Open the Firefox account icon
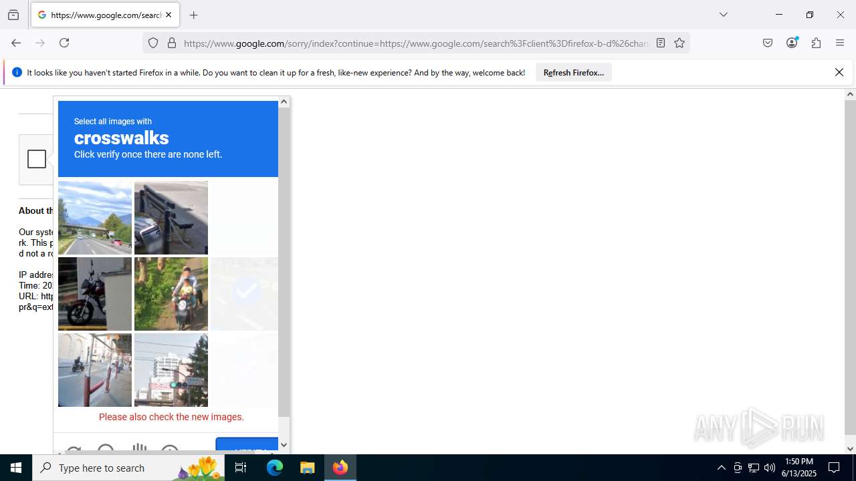Screen dimensions: 856x481 (792, 43)
